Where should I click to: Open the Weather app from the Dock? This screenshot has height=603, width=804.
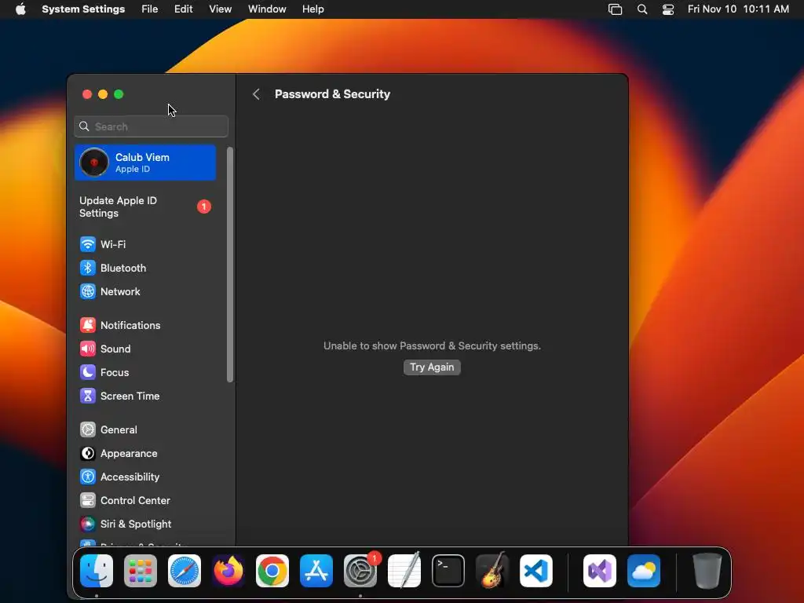(x=644, y=571)
